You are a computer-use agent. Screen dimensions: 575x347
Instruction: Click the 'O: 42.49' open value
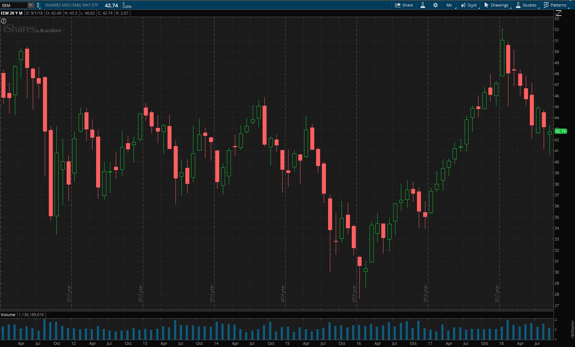tap(54, 13)
